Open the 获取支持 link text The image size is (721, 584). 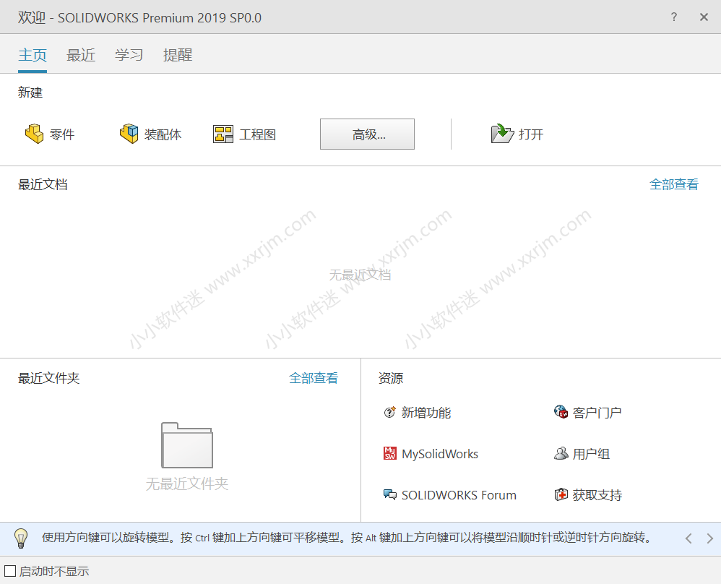(597, 495)
